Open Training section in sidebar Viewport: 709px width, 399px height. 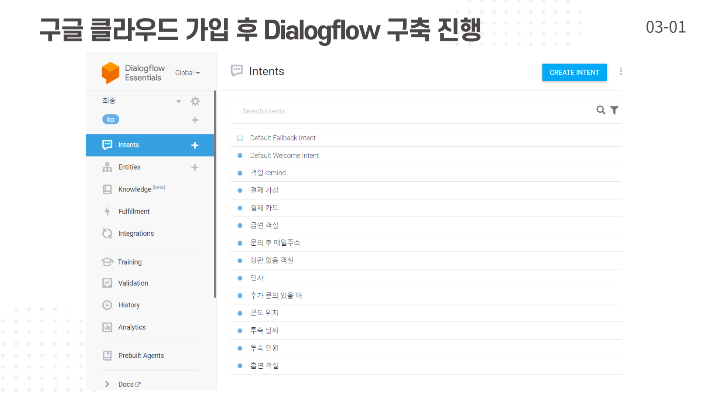129,262
